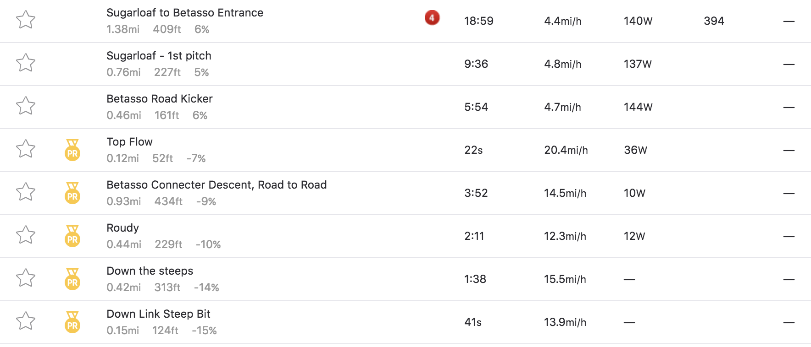Click PR medal for Betasso Connecter Descent
The height and width of the screenshot is (347, 811).
tap(72, 193)
